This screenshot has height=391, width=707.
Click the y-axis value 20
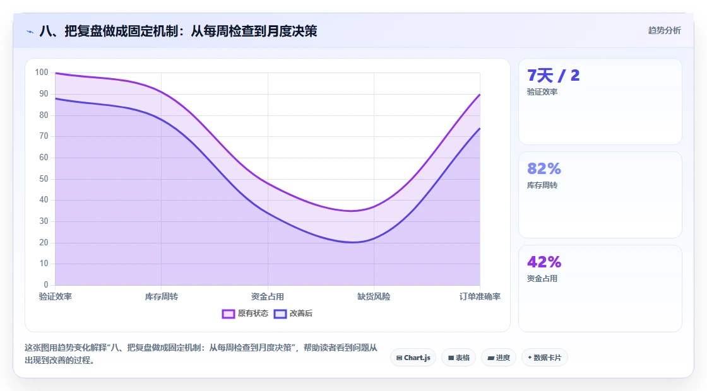coord(44,242)
